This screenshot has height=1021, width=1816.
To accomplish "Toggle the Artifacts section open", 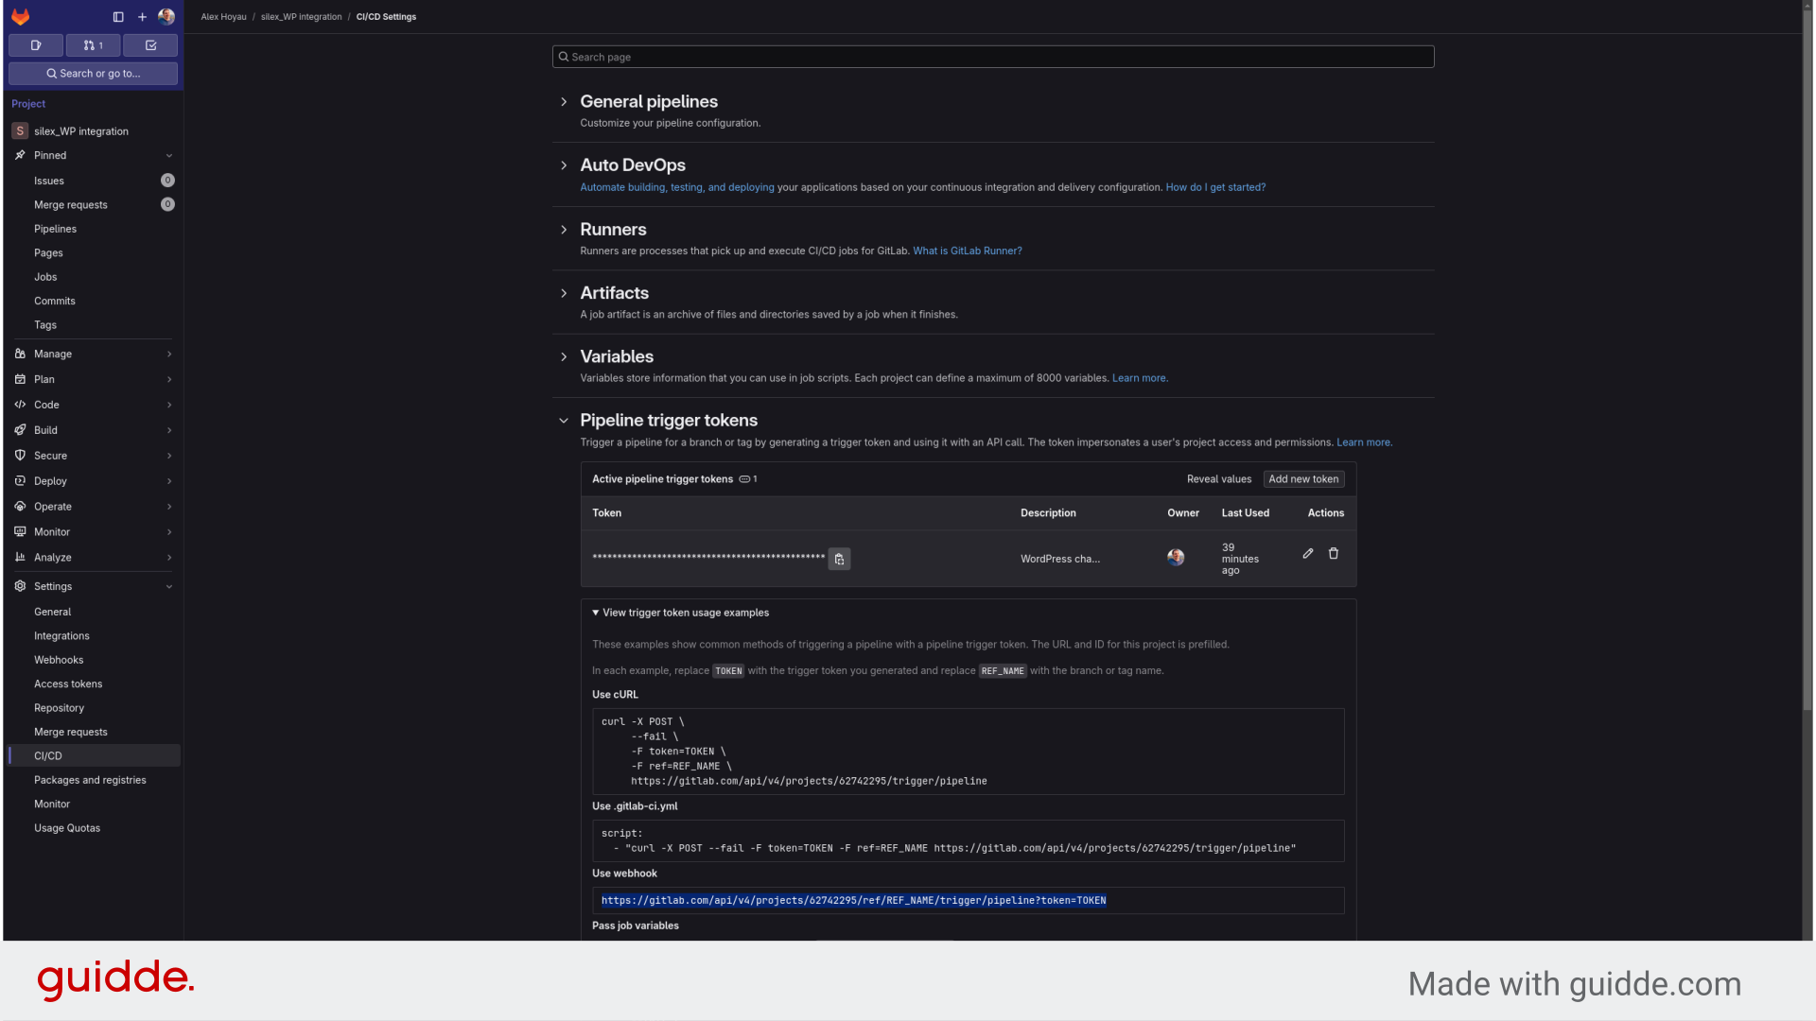I will 564,293.
